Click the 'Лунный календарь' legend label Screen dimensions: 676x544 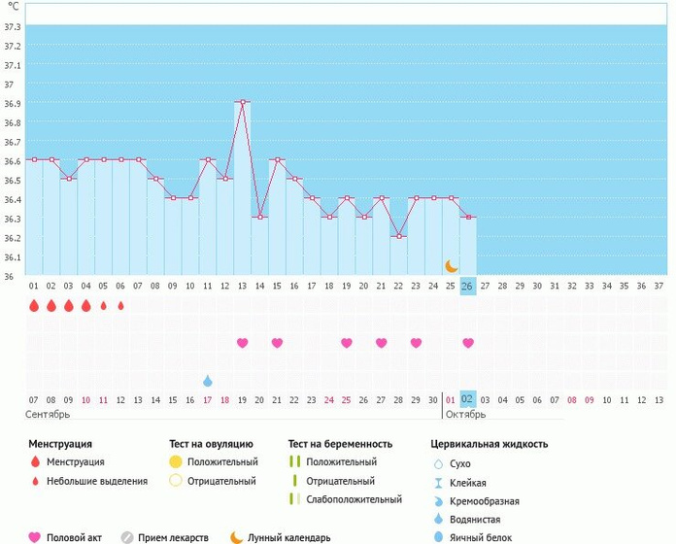click(x=290, y=537)
